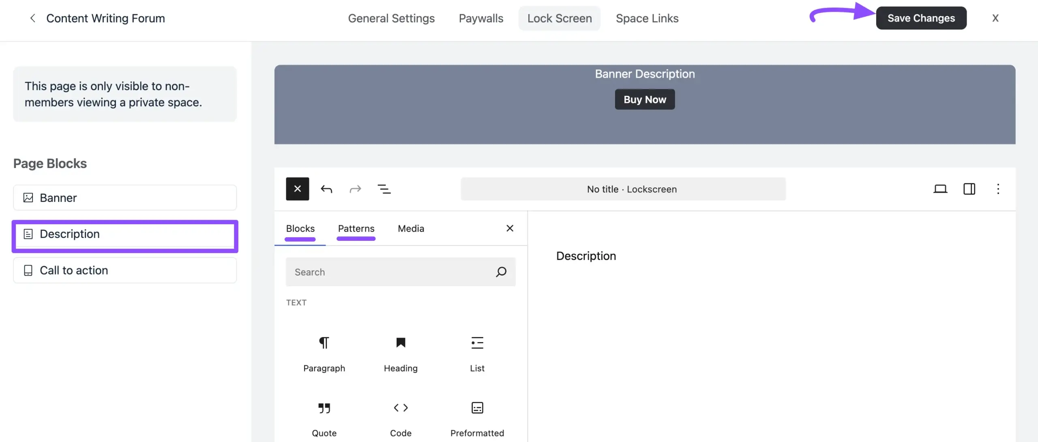Click the Buy Now banner button
The image size is (1038, 442).
click(645, 99)
